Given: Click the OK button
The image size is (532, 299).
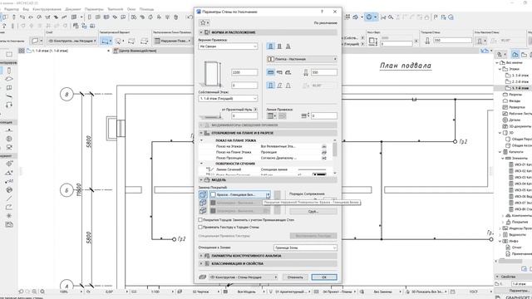Looking at the screenshot, I should 324,277.
